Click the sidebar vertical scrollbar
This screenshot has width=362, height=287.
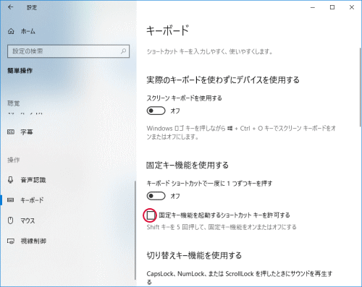tap(135, 230)
